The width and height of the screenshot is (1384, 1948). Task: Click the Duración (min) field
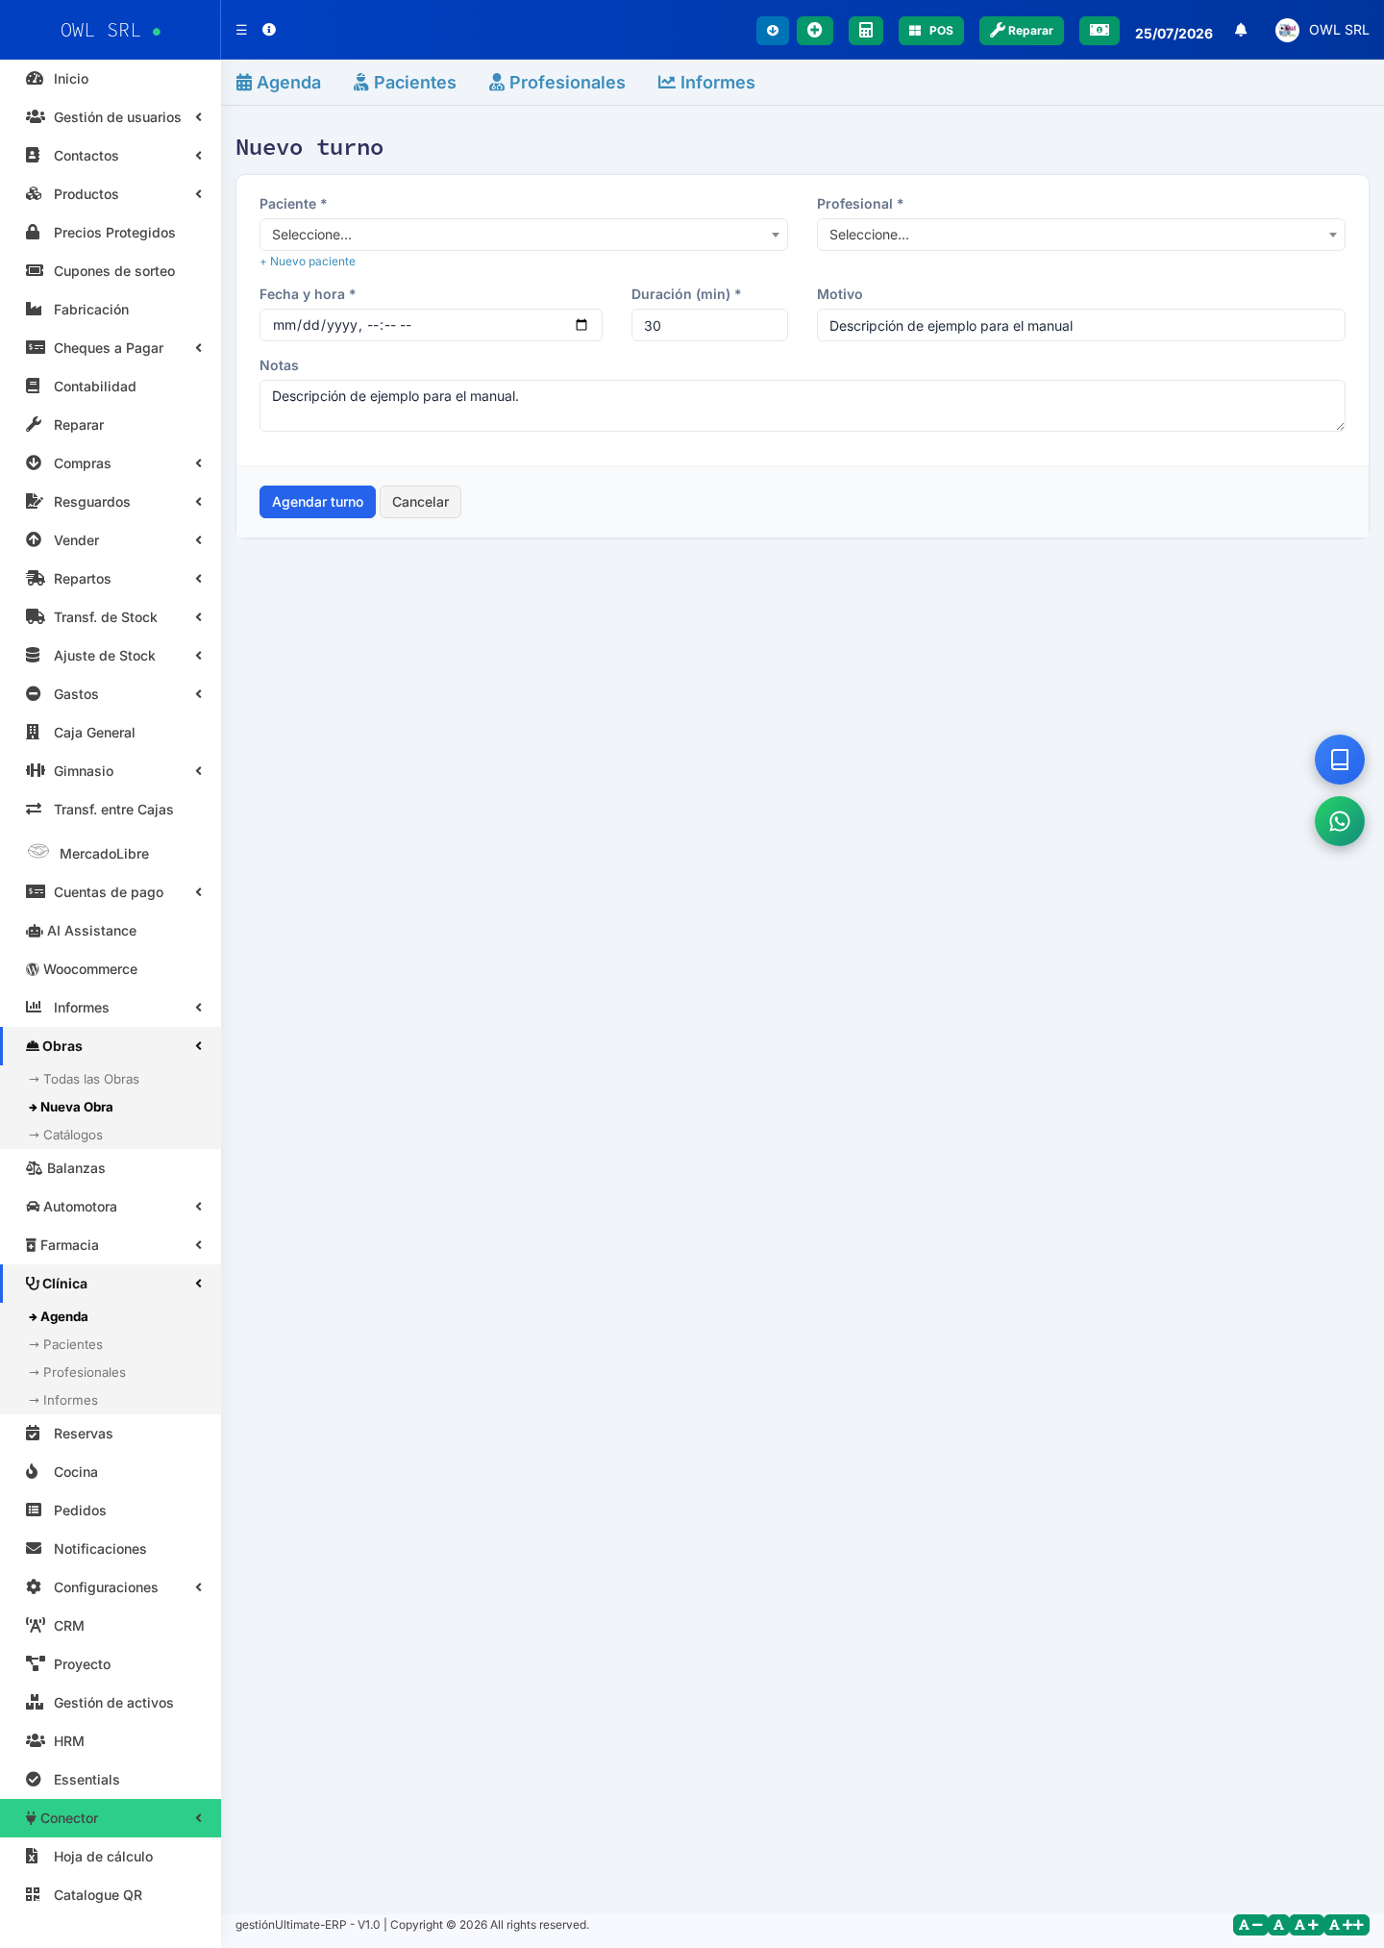click(x=709, y=325)
